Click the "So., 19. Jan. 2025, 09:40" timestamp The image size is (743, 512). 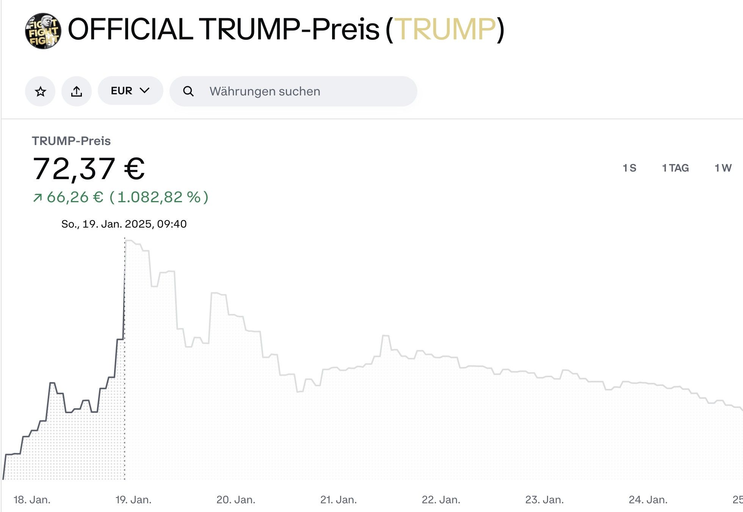(124, 224)
